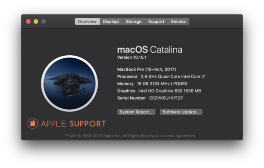Open the Displays tab
The image size is (264, 168).
pos(111,21)
